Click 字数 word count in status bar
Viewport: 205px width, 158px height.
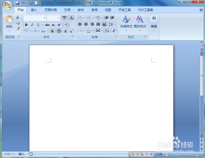click(x=9, y=154)
